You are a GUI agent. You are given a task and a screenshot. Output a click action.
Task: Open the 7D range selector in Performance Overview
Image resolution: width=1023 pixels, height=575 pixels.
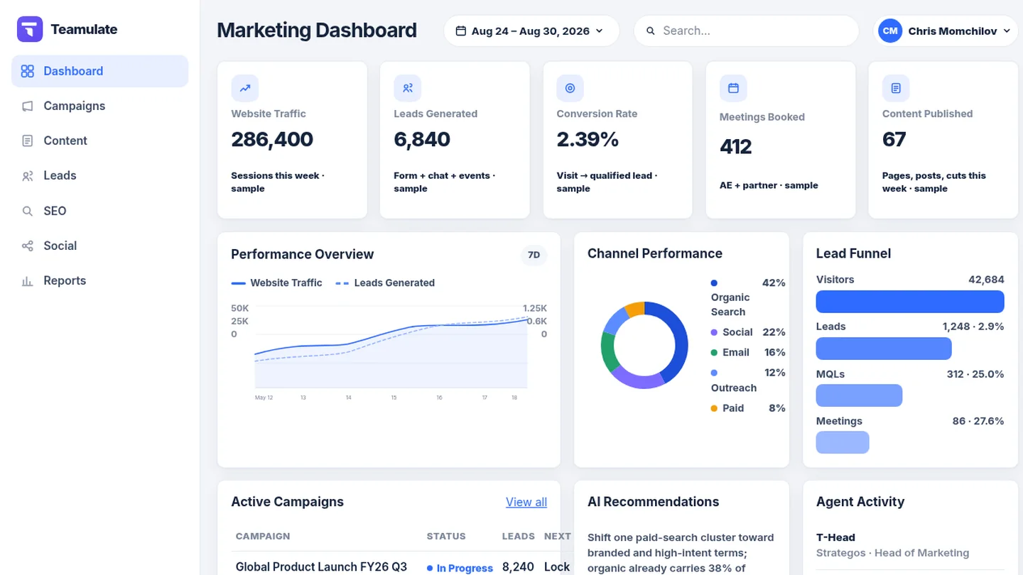[x=534, y=255]
